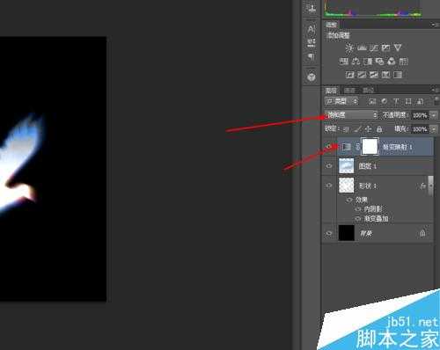Image resolution: width=440 pixels, height=350 pixels.
Task: Open the Character panel icon
Action: click(312, 30)
